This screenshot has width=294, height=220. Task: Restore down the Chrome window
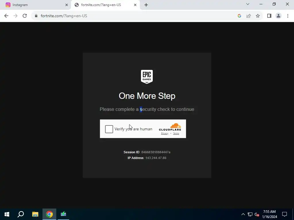pyautogui.click(x=274, y=4)
